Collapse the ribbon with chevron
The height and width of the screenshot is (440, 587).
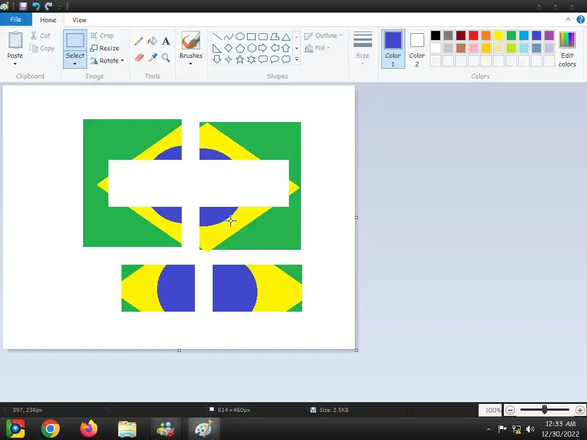568,19
